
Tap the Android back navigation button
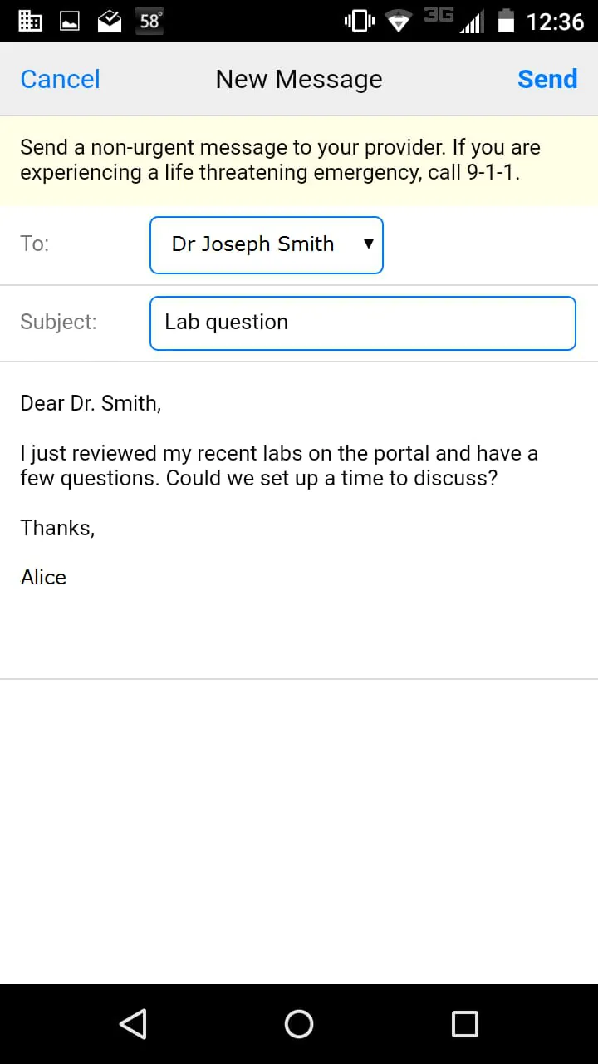133,1023
